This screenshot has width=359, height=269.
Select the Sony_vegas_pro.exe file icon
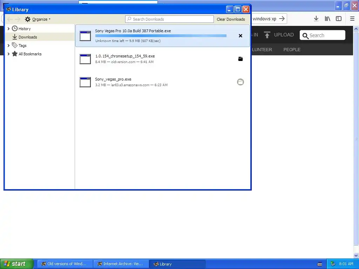pos(85,82)
